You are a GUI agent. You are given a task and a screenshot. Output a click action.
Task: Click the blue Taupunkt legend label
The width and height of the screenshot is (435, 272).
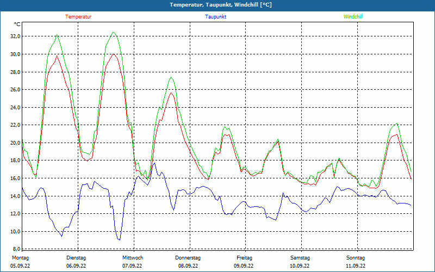tap(215, 17)
